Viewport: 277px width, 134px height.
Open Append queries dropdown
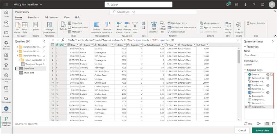pos(211,27)
